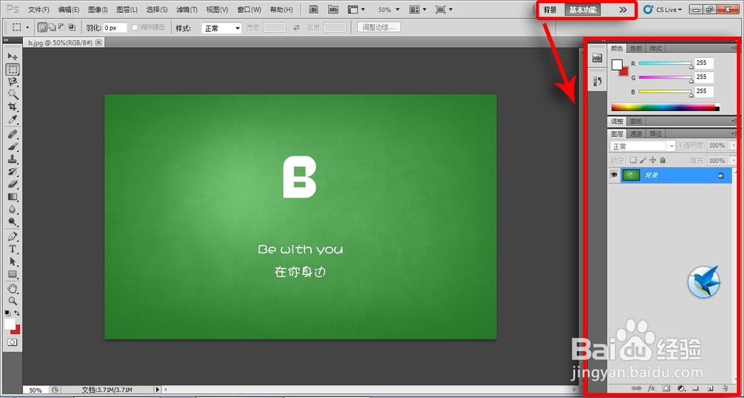Select the History Brush tool
The width and height of the screenshot is (744, 398).
coord(13,171)
